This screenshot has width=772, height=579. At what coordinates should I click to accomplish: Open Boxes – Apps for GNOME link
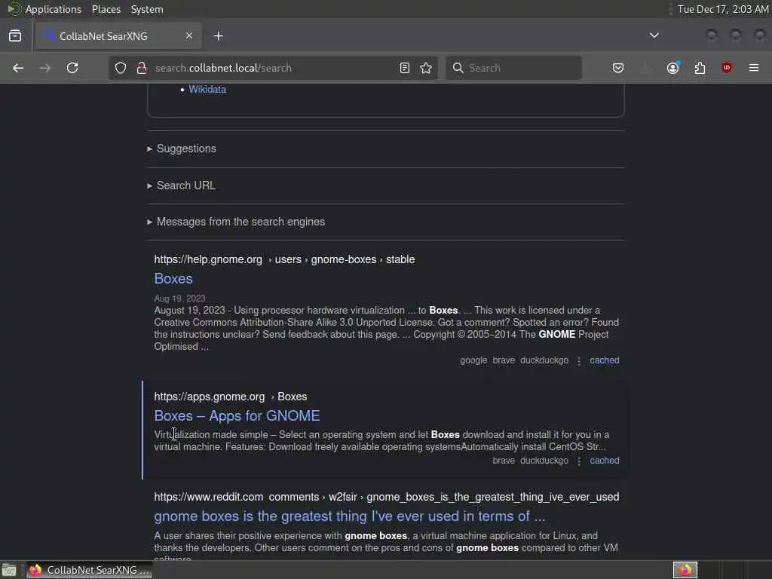click(237, 416)
